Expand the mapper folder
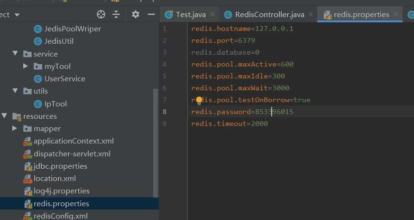 15,129
